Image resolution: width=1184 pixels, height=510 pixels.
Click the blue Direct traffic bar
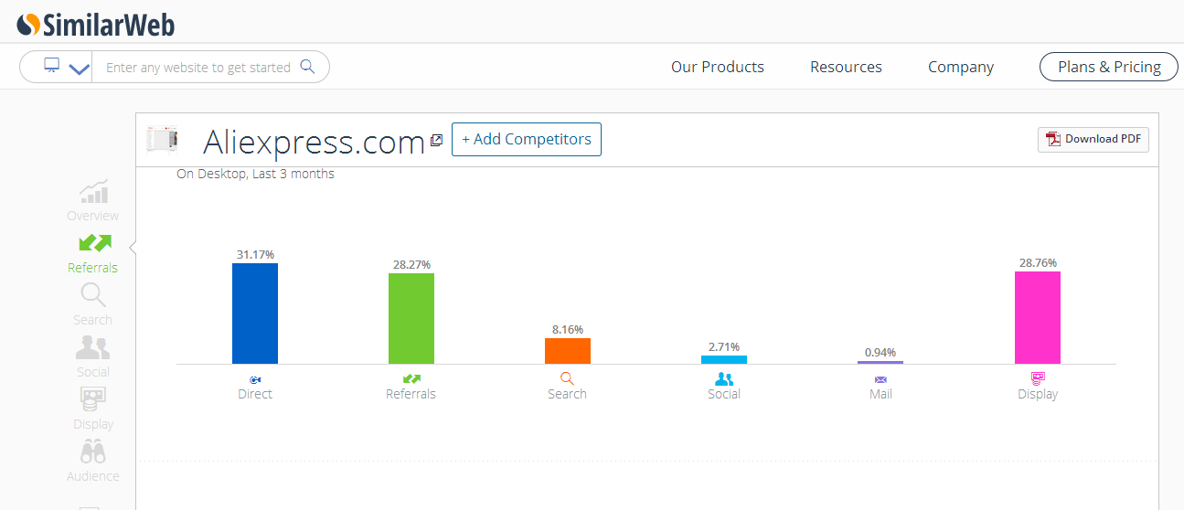(255, 313)
